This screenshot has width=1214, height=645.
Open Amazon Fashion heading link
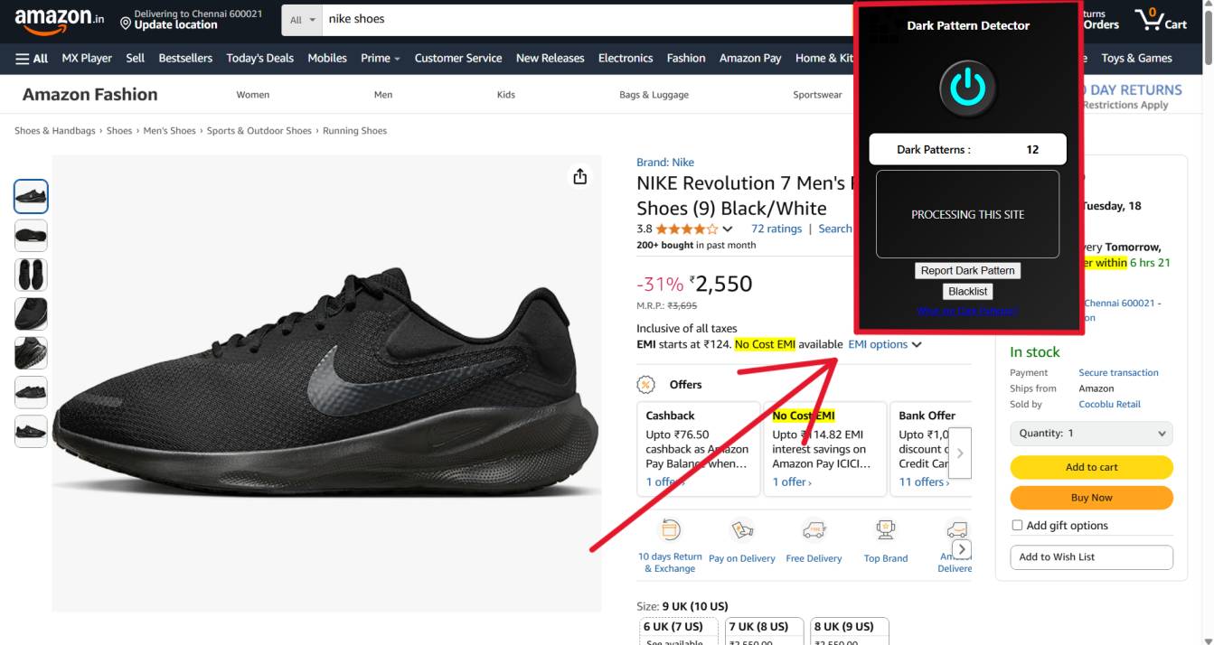pyautogui.click(x=89, y=94)
